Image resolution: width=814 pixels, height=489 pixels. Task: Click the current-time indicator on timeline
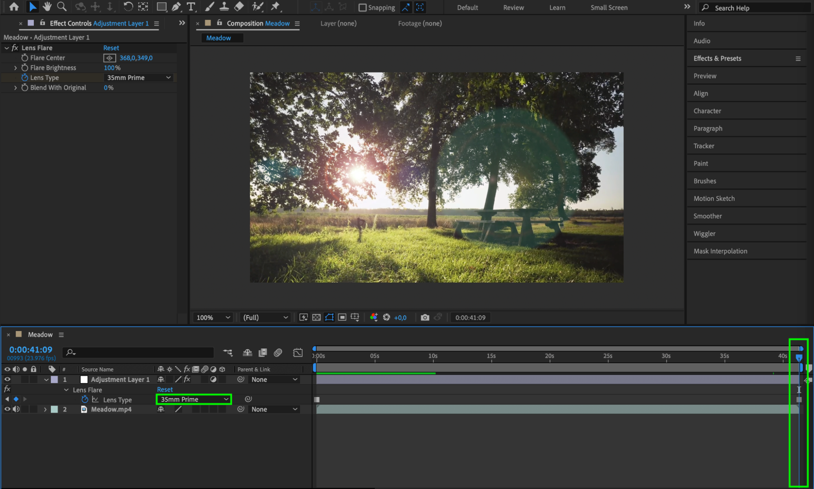[799, 357]
